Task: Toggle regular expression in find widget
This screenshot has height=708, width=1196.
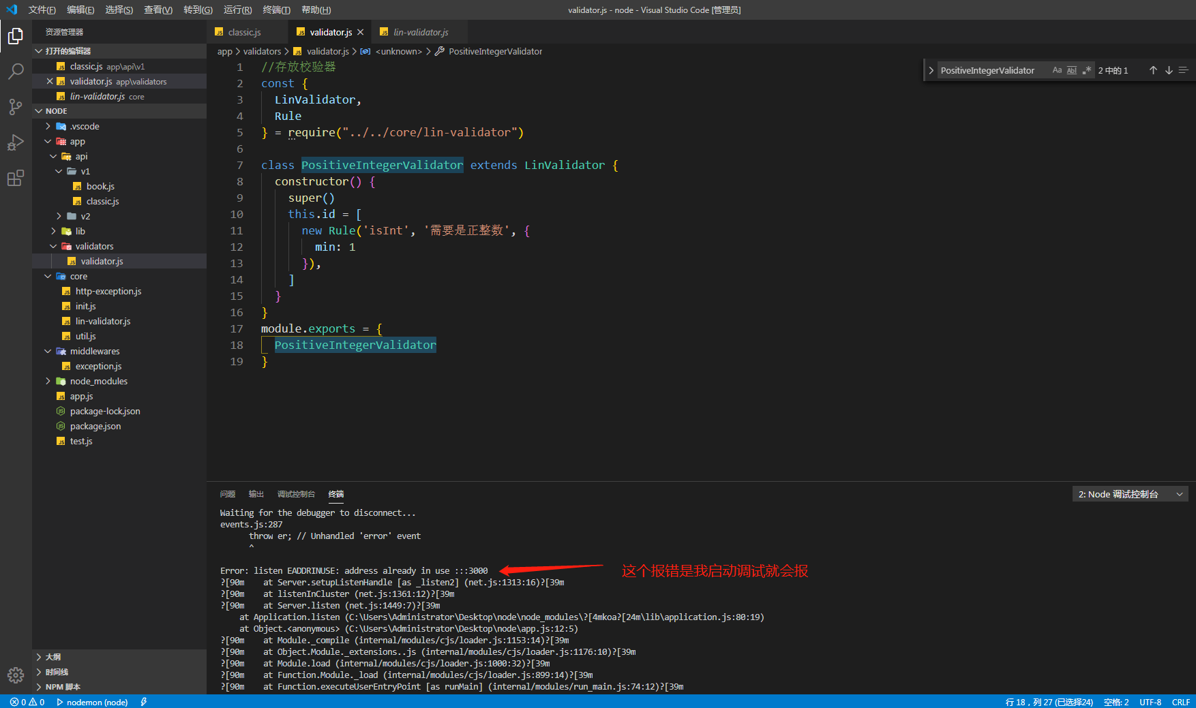Action: coord(1087,70)
